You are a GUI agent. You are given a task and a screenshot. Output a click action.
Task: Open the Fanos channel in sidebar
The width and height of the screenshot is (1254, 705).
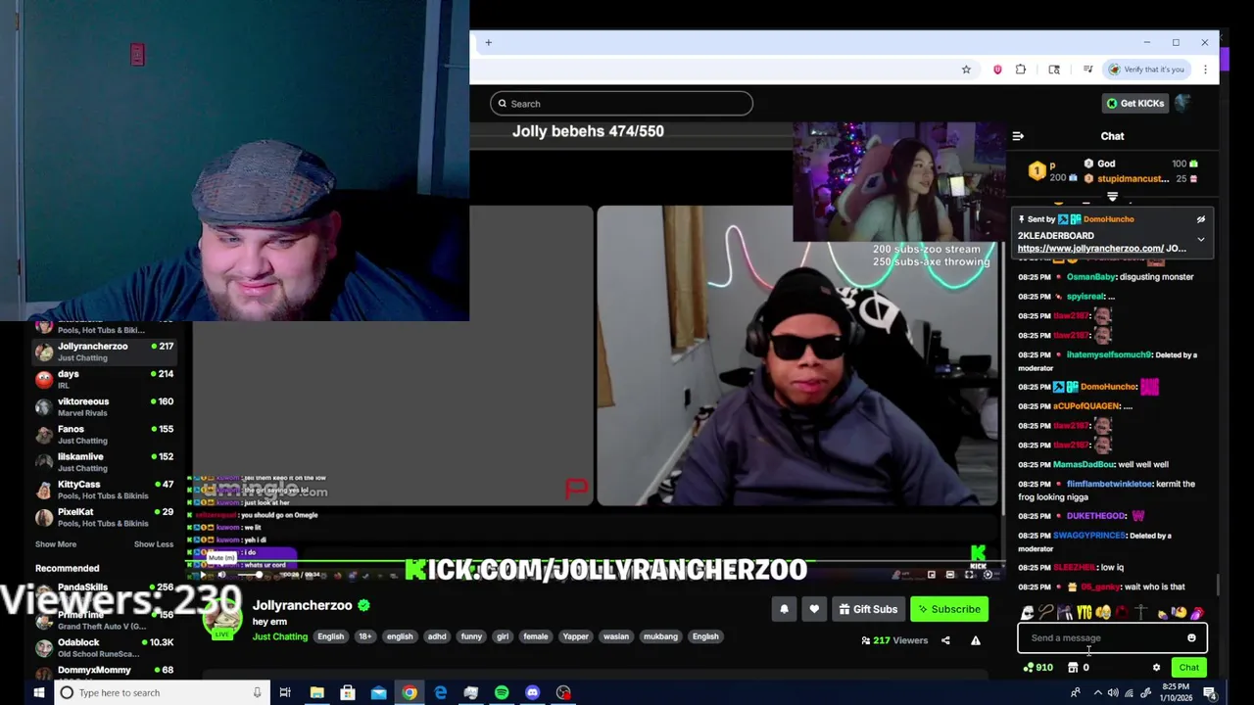104,434
